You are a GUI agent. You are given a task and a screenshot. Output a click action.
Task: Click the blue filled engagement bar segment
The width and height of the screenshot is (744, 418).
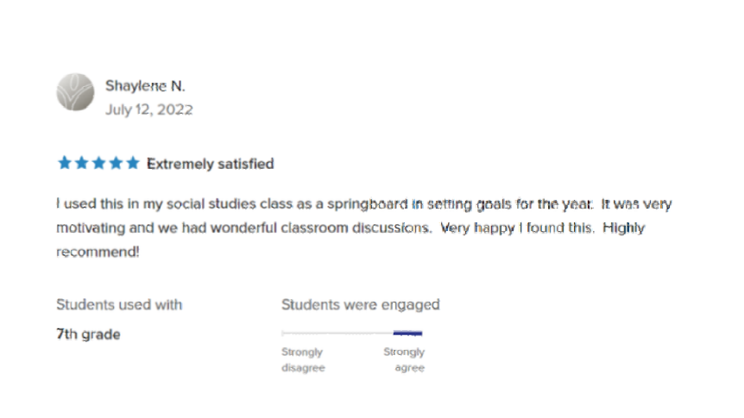[407, 333]
